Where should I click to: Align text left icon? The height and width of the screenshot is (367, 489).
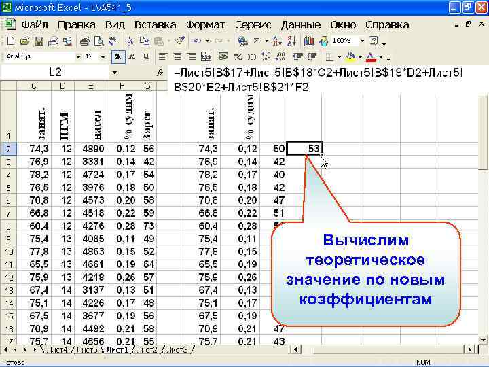click(163, 56)
